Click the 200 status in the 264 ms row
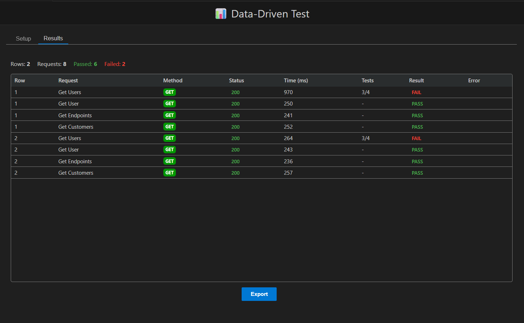This screenshot has width=524, height=323. coord(236,138)
